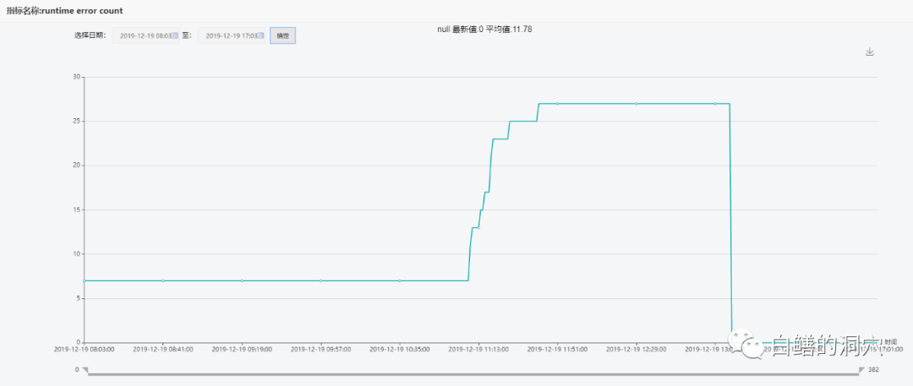Click the download chart icon
Viewport: 913px width, 386px height.
click(x=869, y=52)
